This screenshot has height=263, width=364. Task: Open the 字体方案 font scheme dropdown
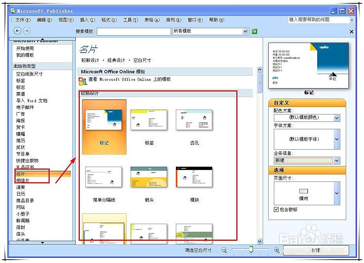point(337,139)
